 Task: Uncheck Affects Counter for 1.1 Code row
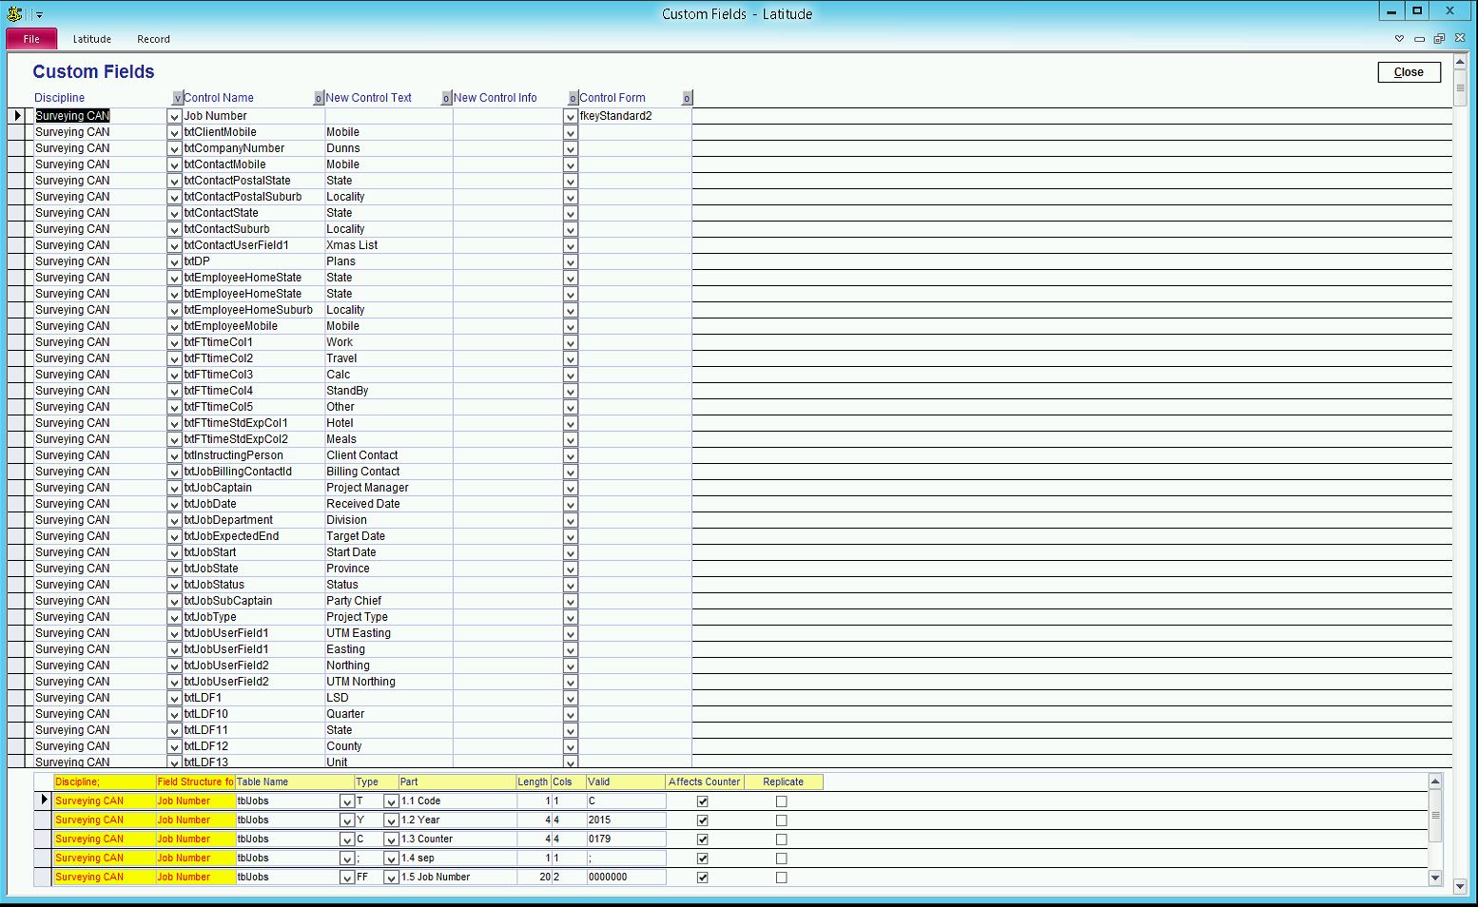pos(703,801)
